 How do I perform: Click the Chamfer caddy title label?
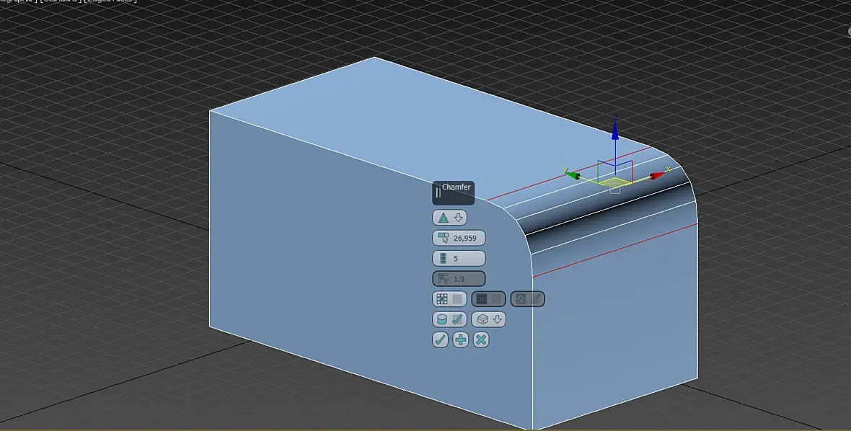tap(457, 187)
